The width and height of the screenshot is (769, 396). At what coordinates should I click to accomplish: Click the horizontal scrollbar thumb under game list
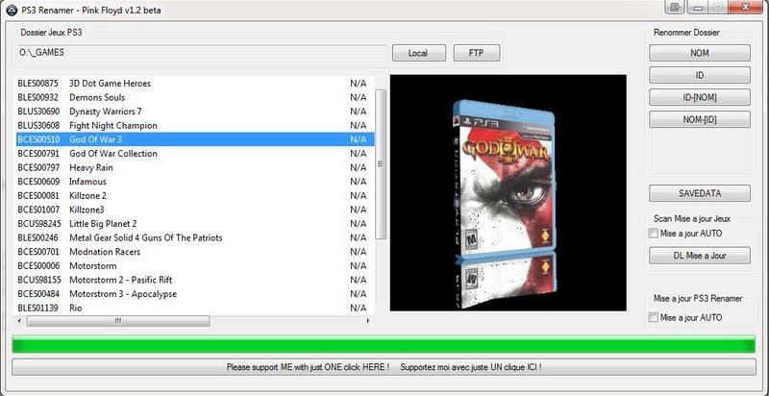118,321
